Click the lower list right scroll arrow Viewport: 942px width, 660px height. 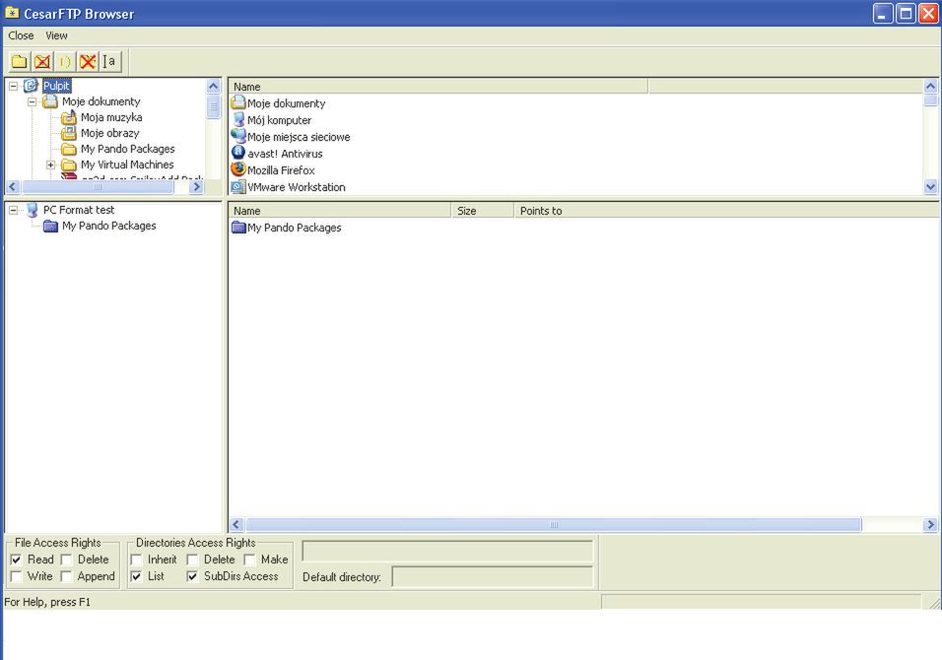[930, 525]
